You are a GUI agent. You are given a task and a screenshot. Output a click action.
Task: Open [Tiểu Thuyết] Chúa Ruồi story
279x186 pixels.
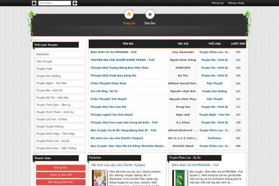(108, 84)
